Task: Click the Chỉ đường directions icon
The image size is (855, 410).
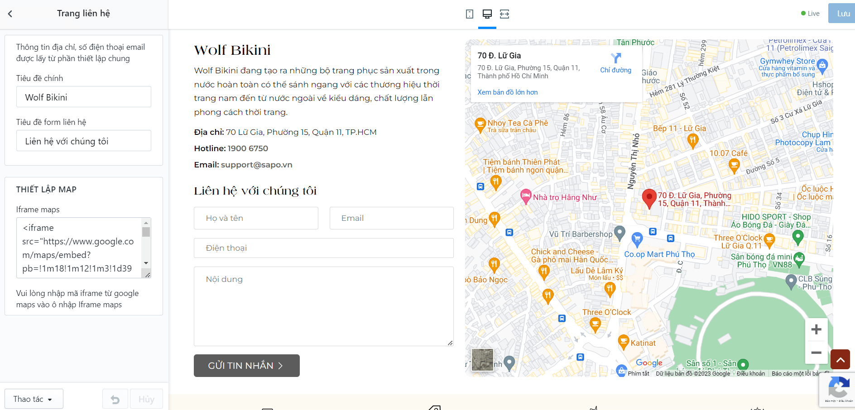Action: coord(616,58)
